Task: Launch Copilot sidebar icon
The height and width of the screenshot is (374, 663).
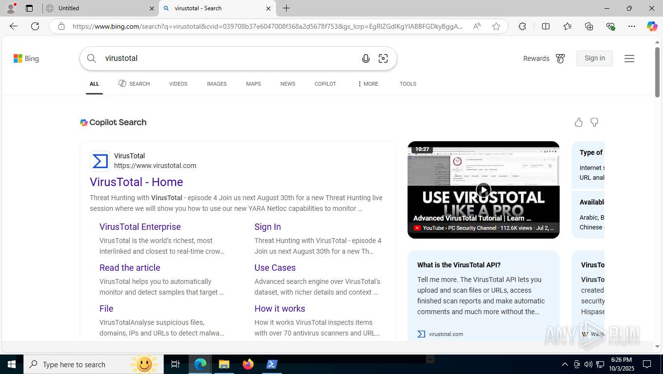Action: click(x=652, y=26)
